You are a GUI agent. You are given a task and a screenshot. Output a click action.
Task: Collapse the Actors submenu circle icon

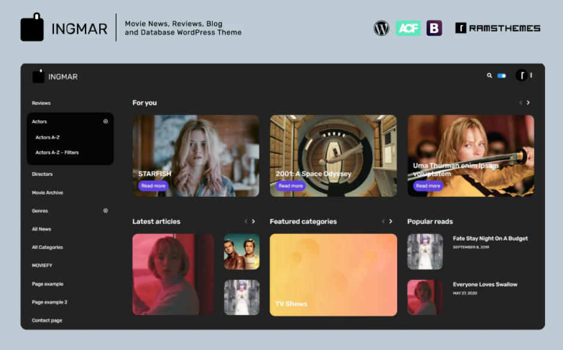(105, 121)
